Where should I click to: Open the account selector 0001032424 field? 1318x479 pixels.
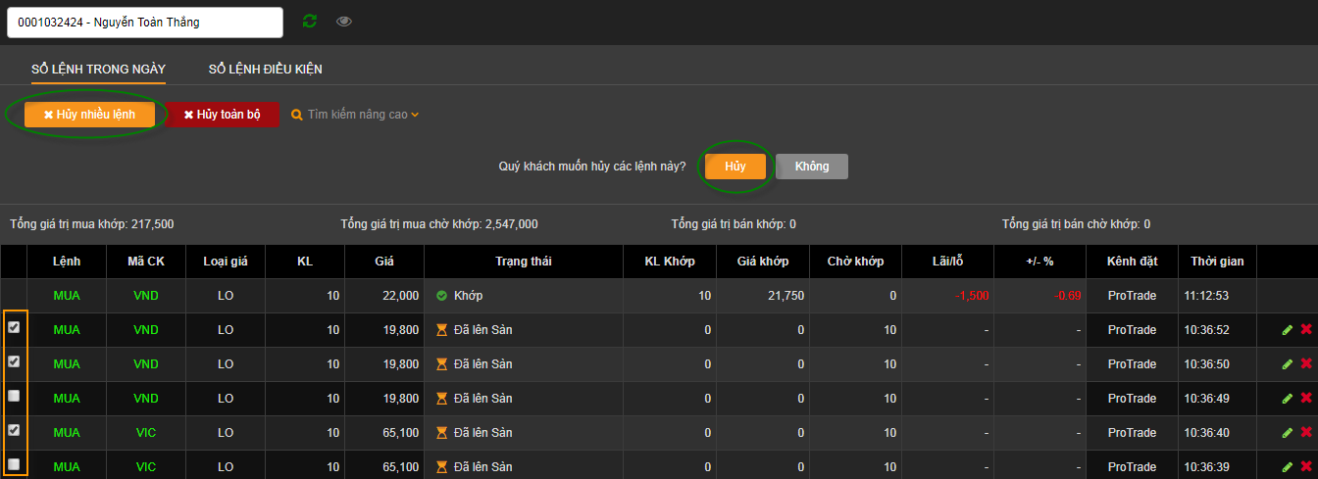pyautogui.click(x=145, y=23)
